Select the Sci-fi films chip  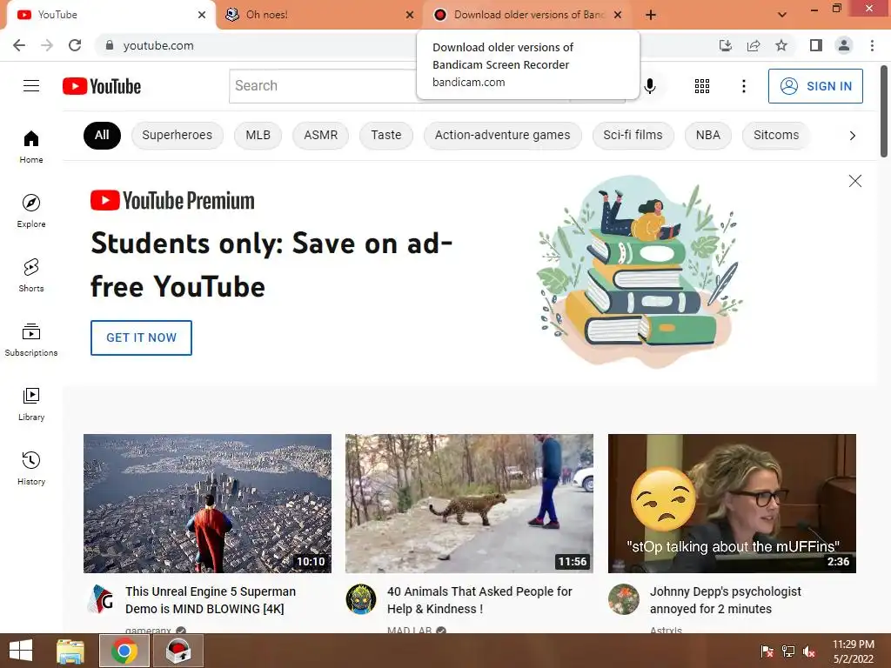point(633,135)
